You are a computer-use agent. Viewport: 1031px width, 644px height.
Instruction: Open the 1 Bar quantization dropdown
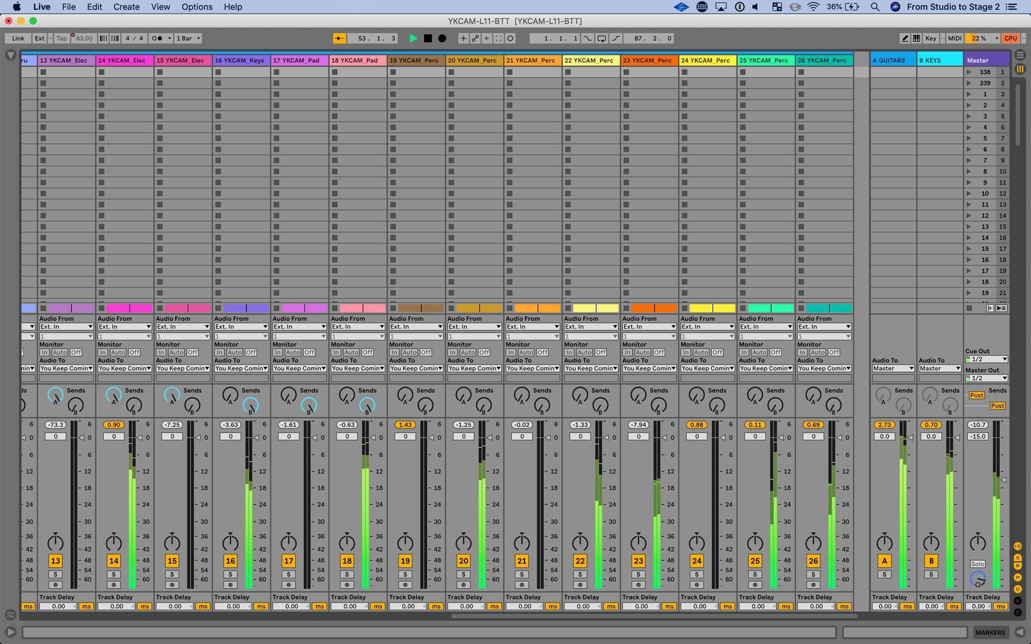(187, 38)
